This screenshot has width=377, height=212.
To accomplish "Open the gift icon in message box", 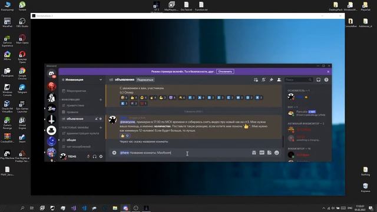I will [x=254, y=153].
